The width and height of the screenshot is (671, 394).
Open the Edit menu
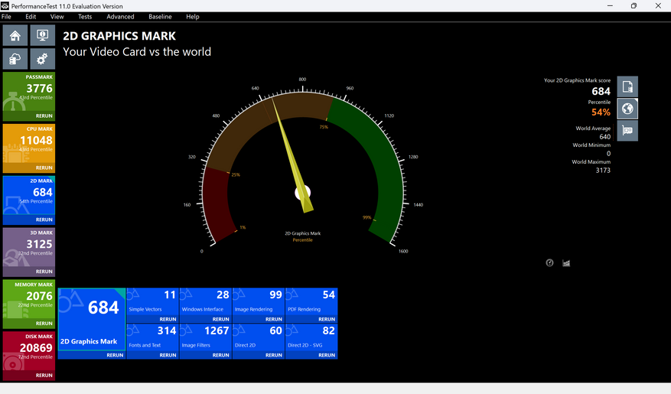coord(31,17)
